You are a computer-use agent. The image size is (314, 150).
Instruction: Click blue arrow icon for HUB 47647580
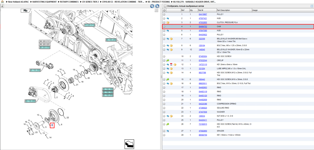[168, 31]
